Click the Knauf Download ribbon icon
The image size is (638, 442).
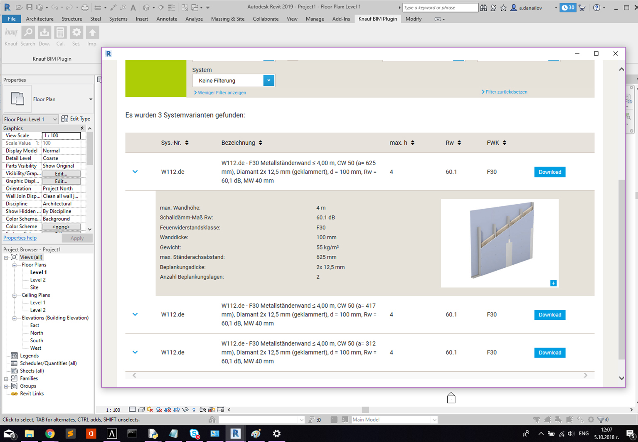[x=44, y=32]
